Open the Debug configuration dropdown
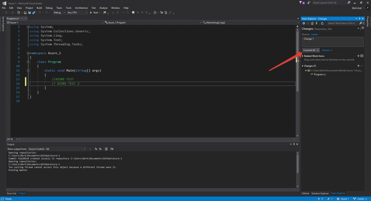The image size is (371, 201). click(59, 13)
